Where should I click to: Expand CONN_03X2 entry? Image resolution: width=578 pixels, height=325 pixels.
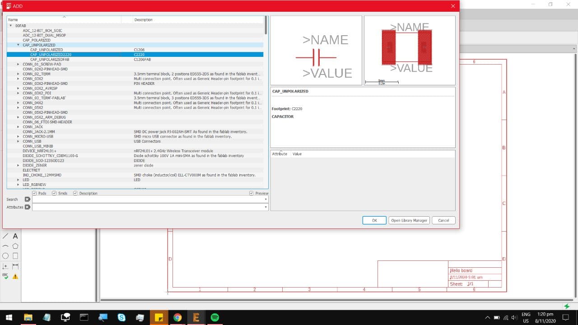point(18,79)
